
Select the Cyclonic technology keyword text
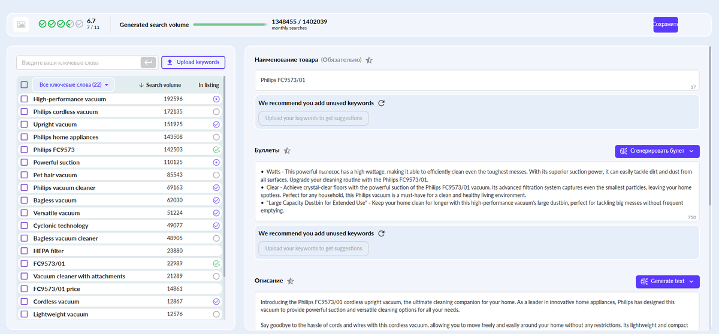(61, 226)
